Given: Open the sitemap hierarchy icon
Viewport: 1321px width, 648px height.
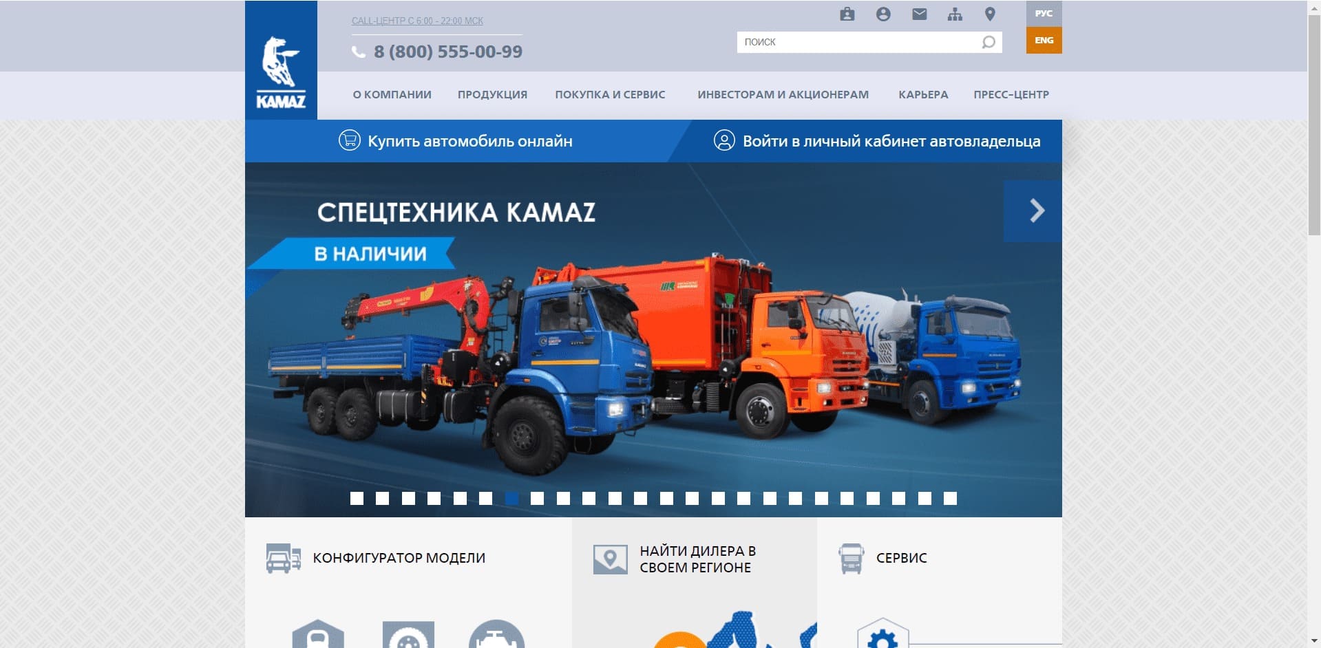Looking at the screenshot, I should click(955, 14).
